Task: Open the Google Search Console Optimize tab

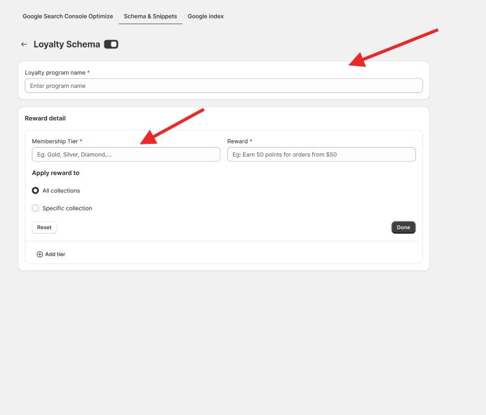Action: (x=67, y=16)
